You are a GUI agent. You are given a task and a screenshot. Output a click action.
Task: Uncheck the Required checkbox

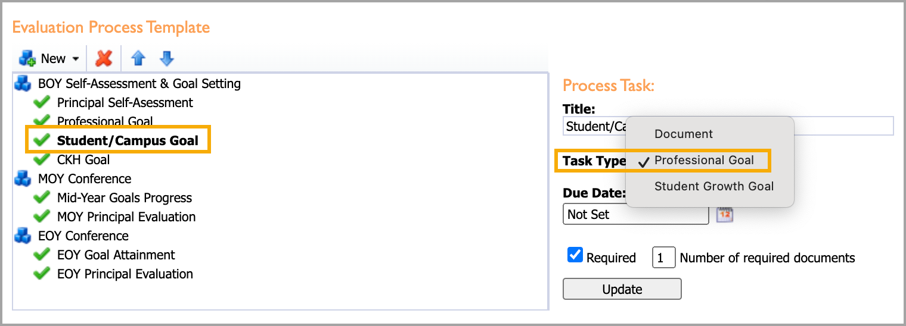[x=575, y=255]
